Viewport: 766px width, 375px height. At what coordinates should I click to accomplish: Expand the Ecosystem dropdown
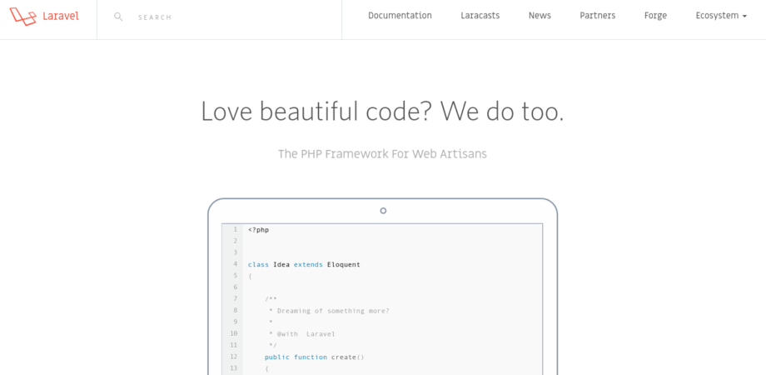pyautogui.click(x=721, y=16)
